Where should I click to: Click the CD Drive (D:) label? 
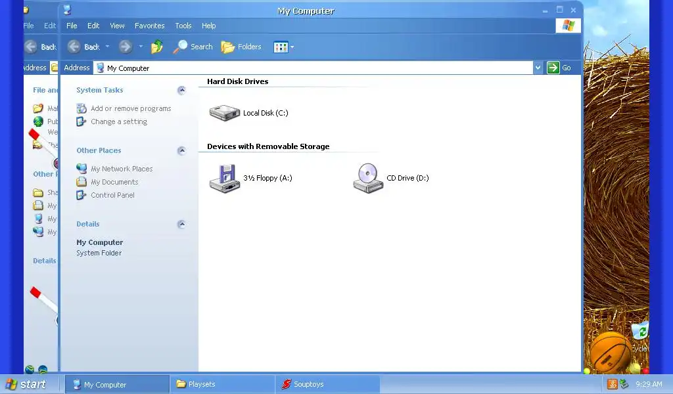(407, 178)
